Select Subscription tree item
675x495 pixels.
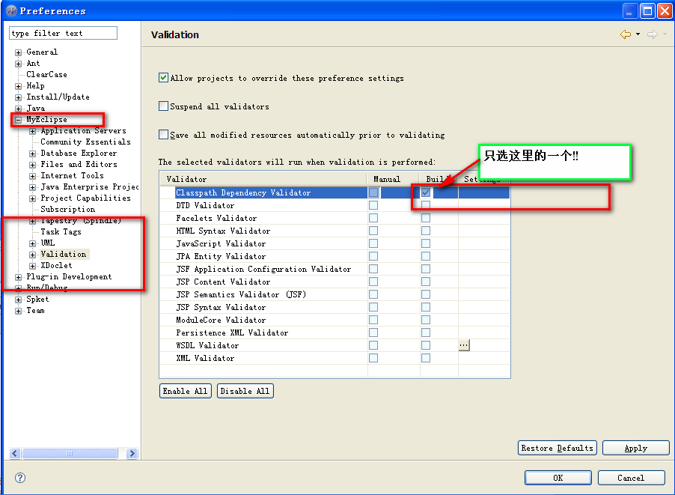point(67,209)
